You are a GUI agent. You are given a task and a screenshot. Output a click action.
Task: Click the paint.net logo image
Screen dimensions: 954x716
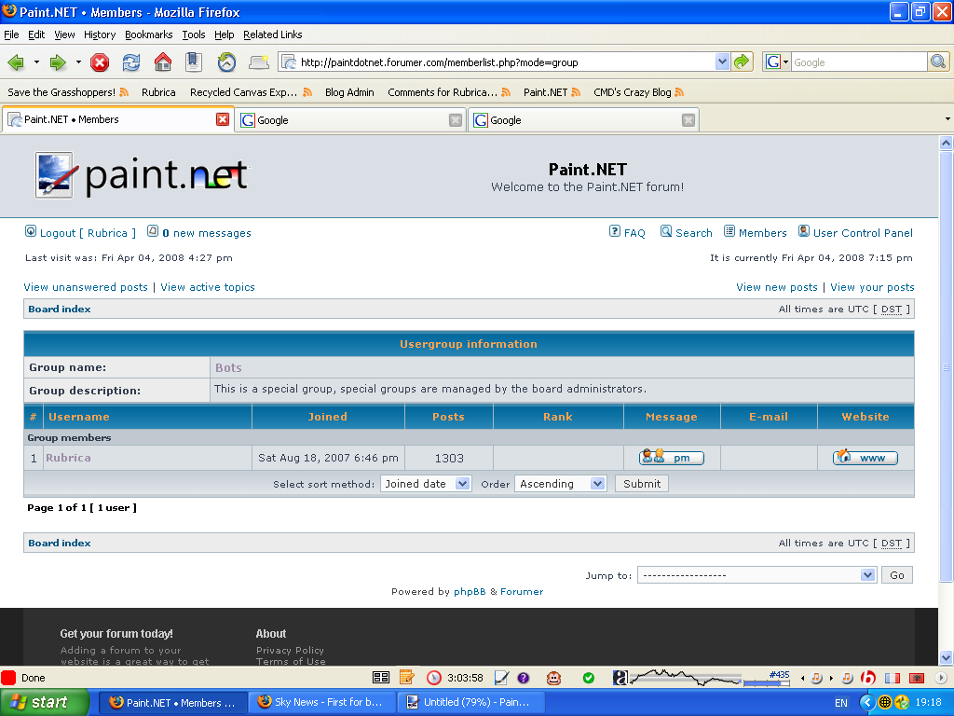point(142,175)
